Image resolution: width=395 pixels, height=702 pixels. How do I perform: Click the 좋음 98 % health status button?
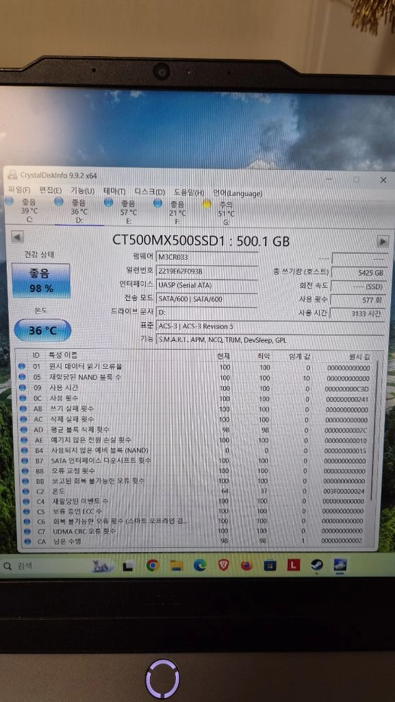click(x=41, y=280)
